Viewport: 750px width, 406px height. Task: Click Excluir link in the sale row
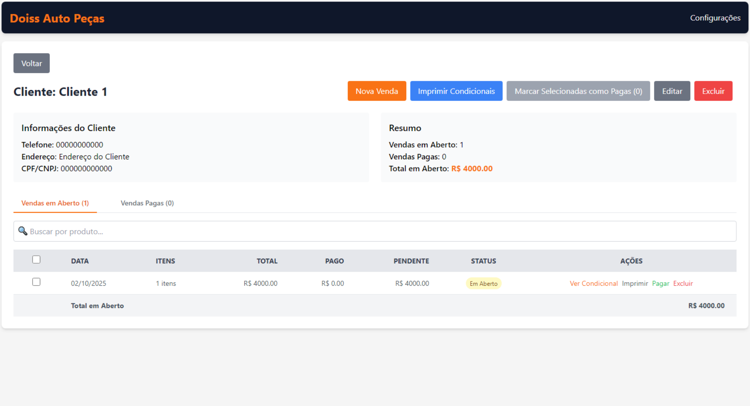tap(683, 283)
